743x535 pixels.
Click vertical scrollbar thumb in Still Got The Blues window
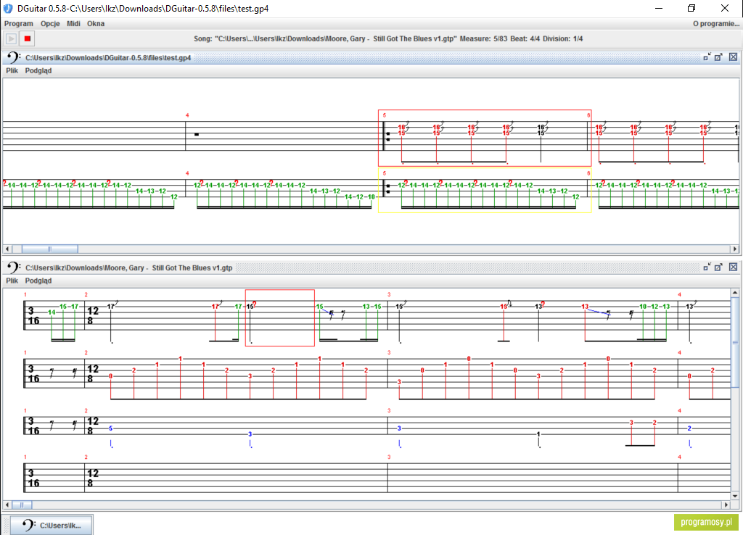point(735,342)
